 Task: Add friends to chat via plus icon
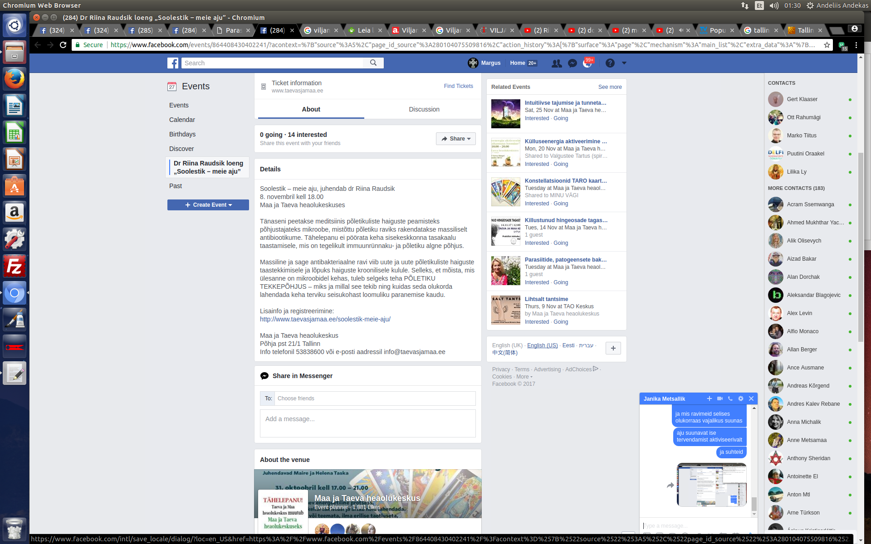click(709, 398)
